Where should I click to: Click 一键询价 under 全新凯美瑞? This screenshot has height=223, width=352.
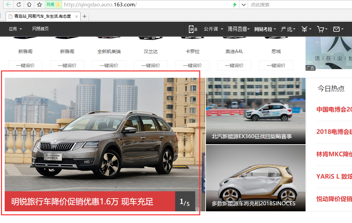point(109,65)
